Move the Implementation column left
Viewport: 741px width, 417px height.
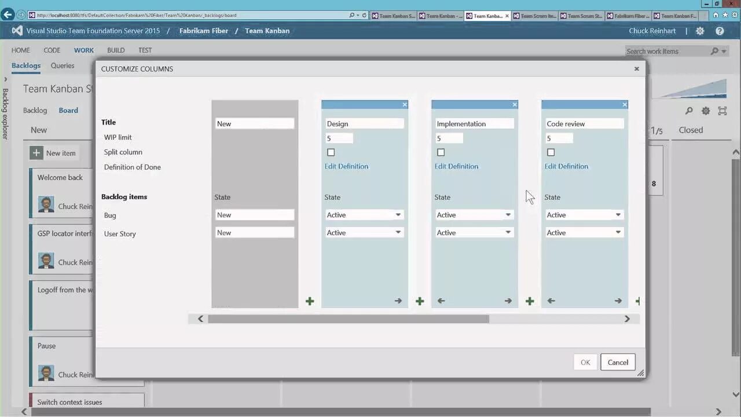441,301
